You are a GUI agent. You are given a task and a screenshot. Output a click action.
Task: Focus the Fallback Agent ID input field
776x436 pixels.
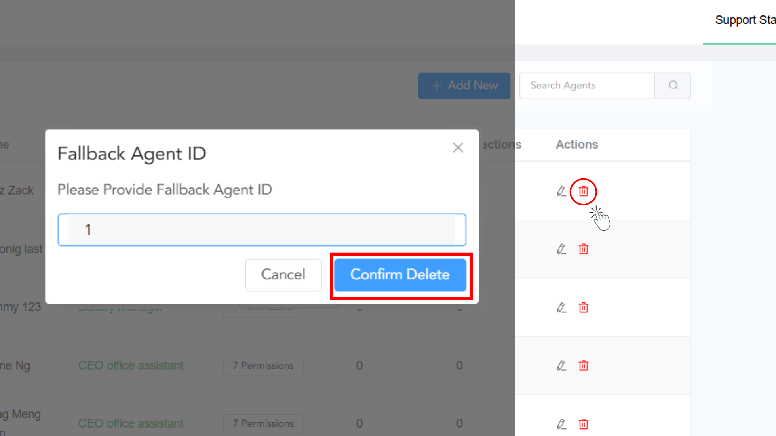262,230
